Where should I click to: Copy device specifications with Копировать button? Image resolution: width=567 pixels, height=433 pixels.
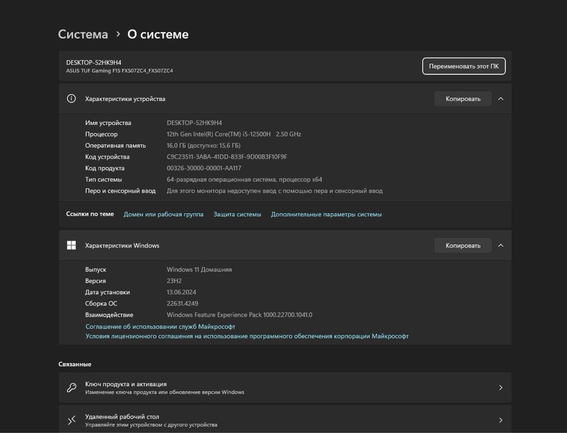pyautogui.click(x=463, y=99)
